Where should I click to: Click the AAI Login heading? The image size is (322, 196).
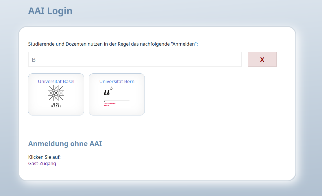pos(50,11)
